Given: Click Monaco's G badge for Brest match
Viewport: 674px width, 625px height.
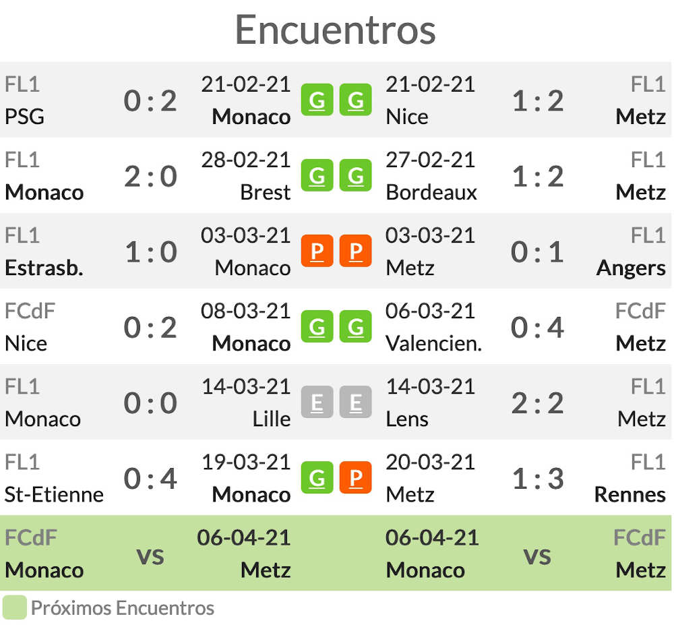Looking at the screenshot, I should [x=317, y=175].
